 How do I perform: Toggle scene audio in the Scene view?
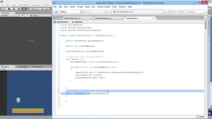31,16
